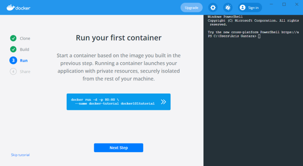303x166 pixels.
Task: Focus the PowerShell terminal prompt
Action: coord(234,36)
